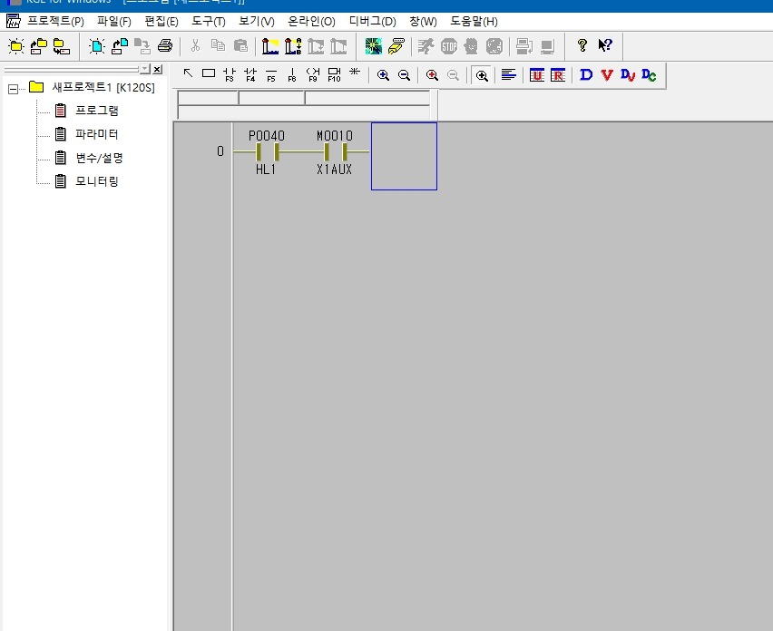Click the red V display icon
Image resolution: width=773 pixels, height=631 pixels.
coord(606,74)
